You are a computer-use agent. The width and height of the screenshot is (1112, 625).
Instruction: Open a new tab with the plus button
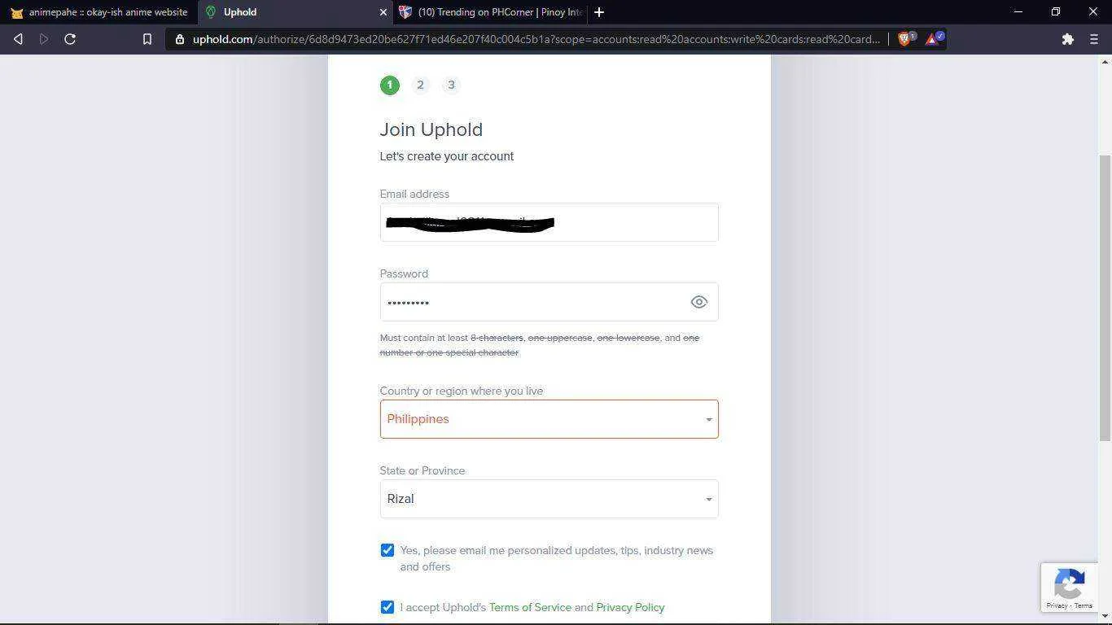tap(599, 12)
